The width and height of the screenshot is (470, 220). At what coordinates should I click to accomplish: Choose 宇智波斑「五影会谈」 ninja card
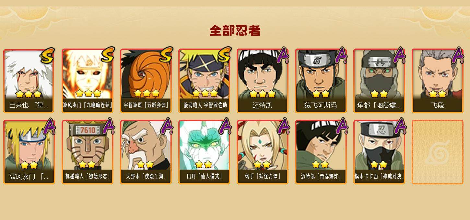click(x=146, y=81)
